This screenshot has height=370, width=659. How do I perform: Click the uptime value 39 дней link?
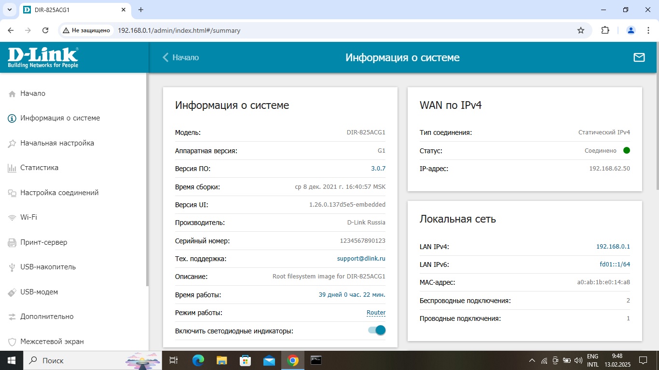352,295
